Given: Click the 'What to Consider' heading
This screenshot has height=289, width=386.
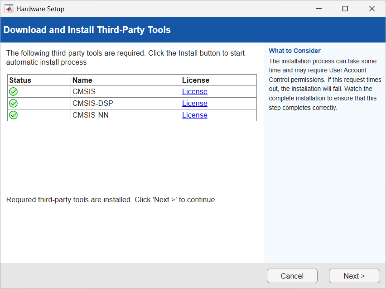Looking at the screenshot, I should 294,51.
